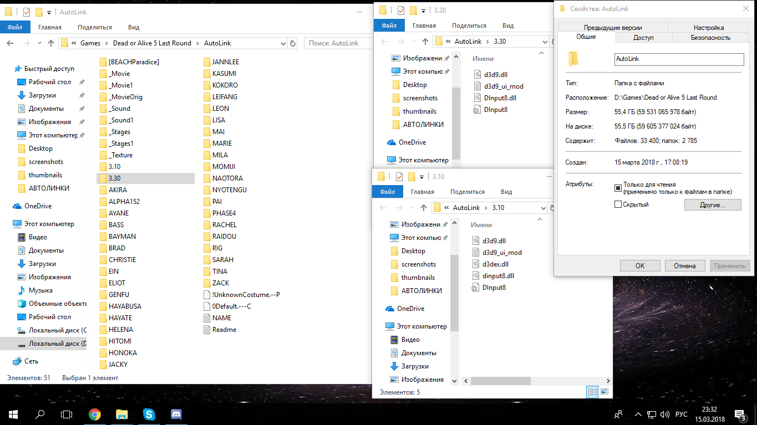Select the Music item in AutoLink navigation
This screenshot has height=425, width=757.
click(x=40, y=290)
